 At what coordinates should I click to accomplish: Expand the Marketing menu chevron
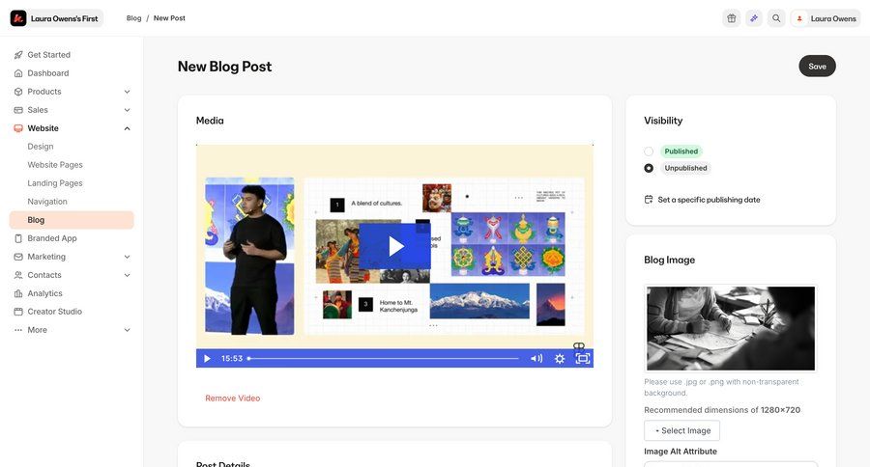(127, 257)
